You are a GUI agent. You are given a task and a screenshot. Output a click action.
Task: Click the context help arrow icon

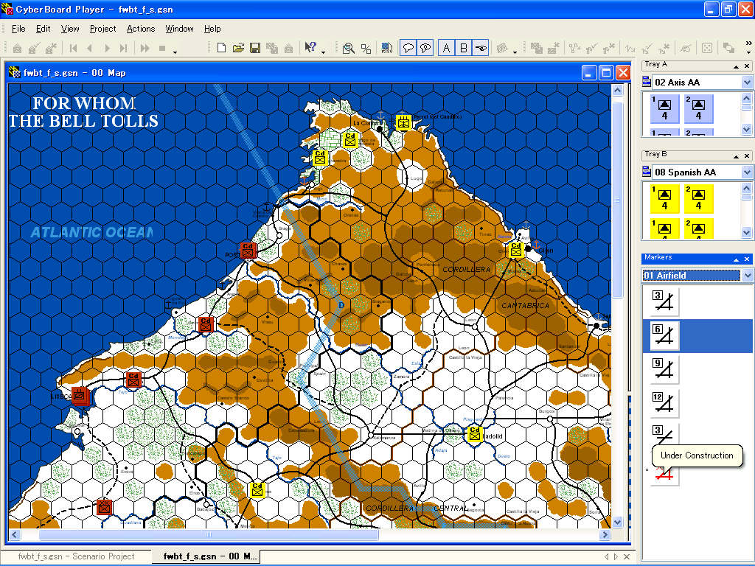tap(310, 49)
